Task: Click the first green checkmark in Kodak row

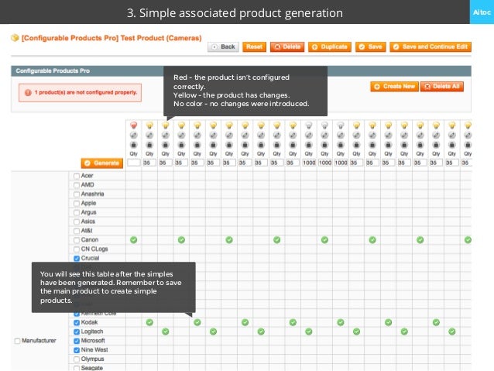Action: tap(149, 322)
